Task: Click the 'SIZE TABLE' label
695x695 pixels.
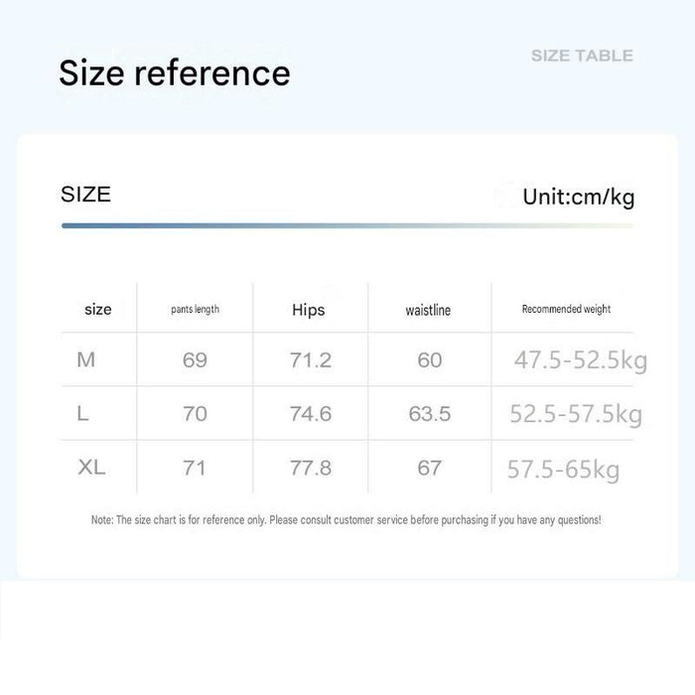Action: coord(582,56)
